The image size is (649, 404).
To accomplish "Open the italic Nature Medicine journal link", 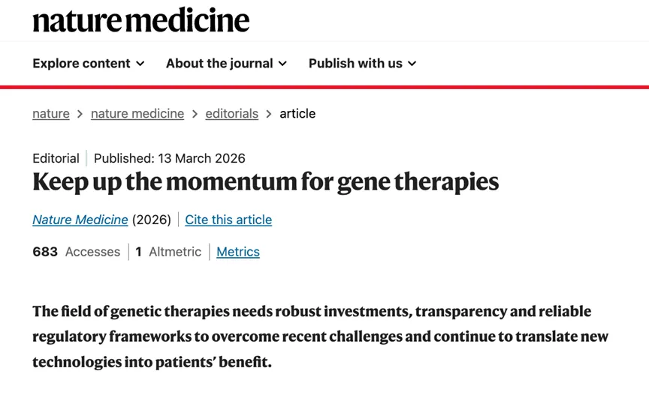I will click(80, 220).
